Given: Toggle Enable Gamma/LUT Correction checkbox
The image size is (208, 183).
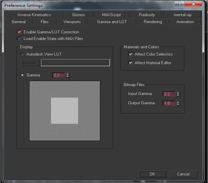Looking at the screenshot, I should coord(19,32).
